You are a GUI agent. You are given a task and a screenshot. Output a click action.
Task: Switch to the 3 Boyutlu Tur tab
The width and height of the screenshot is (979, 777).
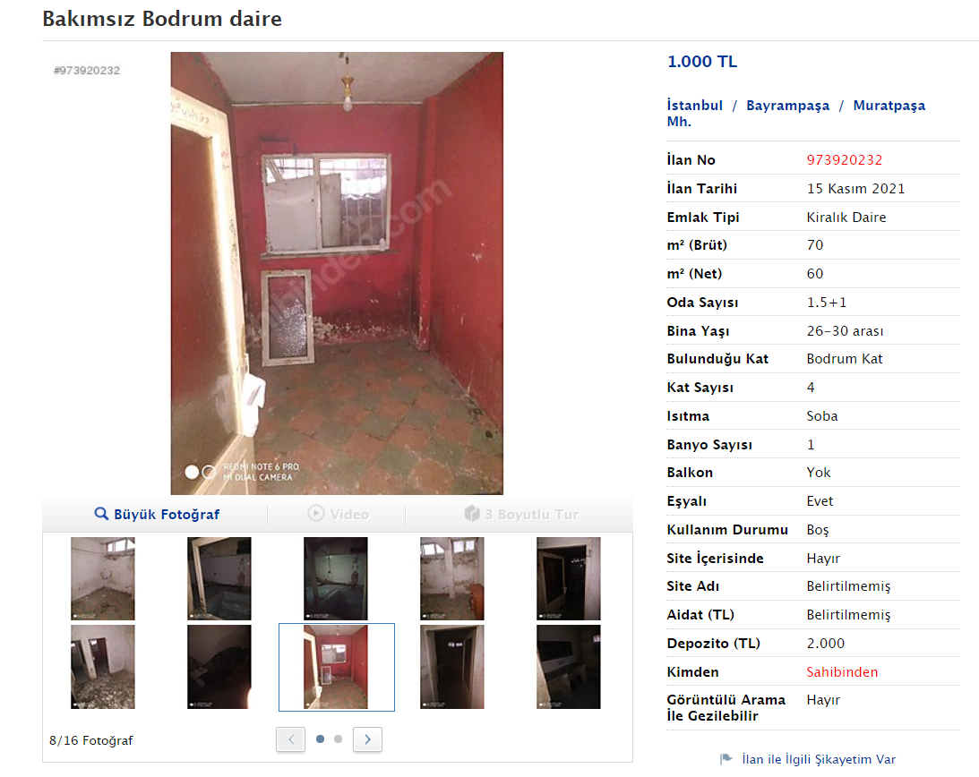pyautogui.click(x=520, y=514)
